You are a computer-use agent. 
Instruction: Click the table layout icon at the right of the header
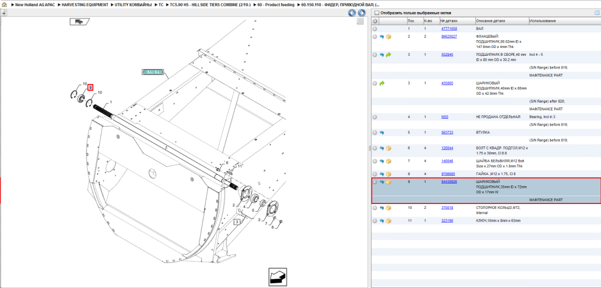tap(596, 13)
